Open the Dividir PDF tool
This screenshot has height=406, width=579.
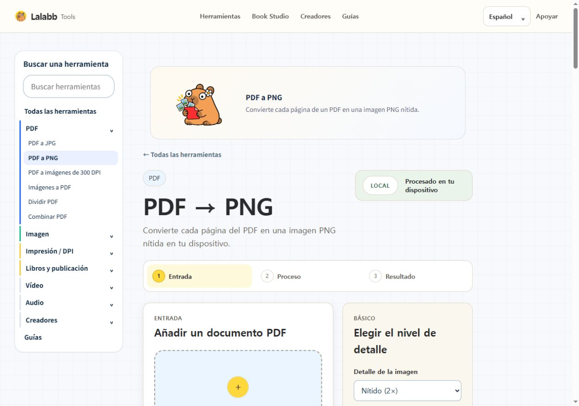click(43, 202)
